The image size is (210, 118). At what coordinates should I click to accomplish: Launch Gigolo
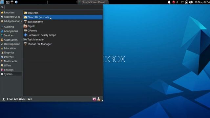63,26
